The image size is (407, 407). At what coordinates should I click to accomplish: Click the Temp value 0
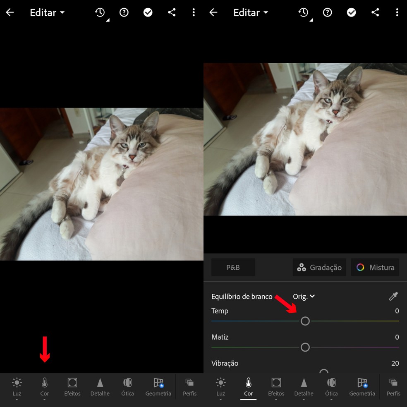397,311
